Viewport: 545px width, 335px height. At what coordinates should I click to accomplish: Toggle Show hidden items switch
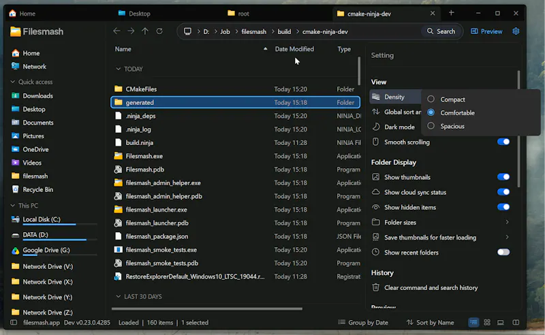(x=503, y=207)
